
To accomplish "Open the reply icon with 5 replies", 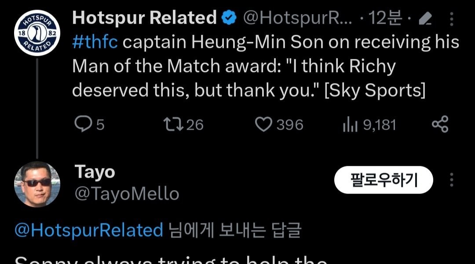I will point(83,125).
